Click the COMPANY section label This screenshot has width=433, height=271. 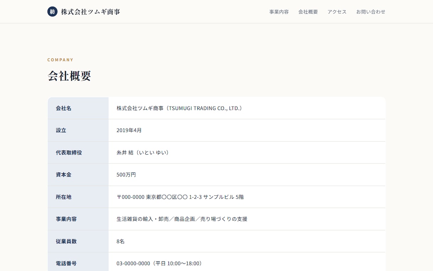60,60
